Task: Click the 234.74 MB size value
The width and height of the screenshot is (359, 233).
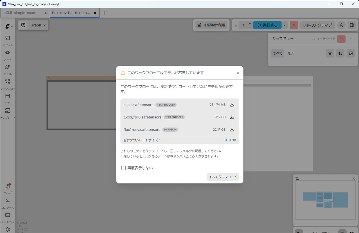Action: pos(218,105)
